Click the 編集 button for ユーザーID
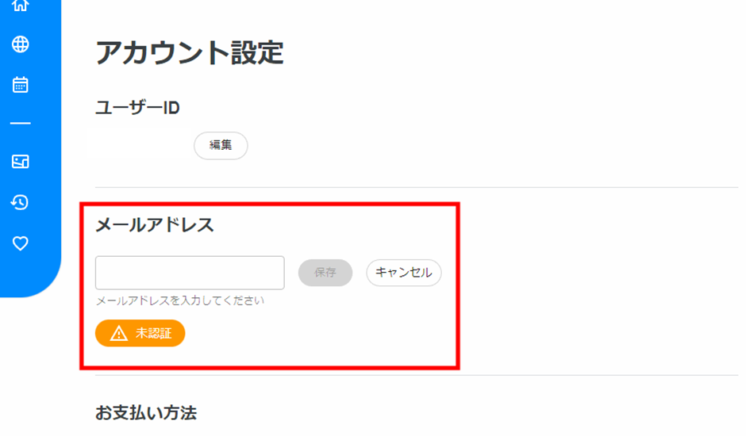The height and width of the screenshot is (436, 746). click(x=221, y=146)
